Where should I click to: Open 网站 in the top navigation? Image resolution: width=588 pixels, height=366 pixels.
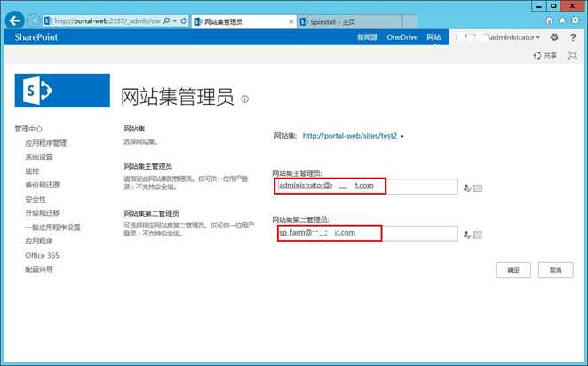tap(433, 37)
